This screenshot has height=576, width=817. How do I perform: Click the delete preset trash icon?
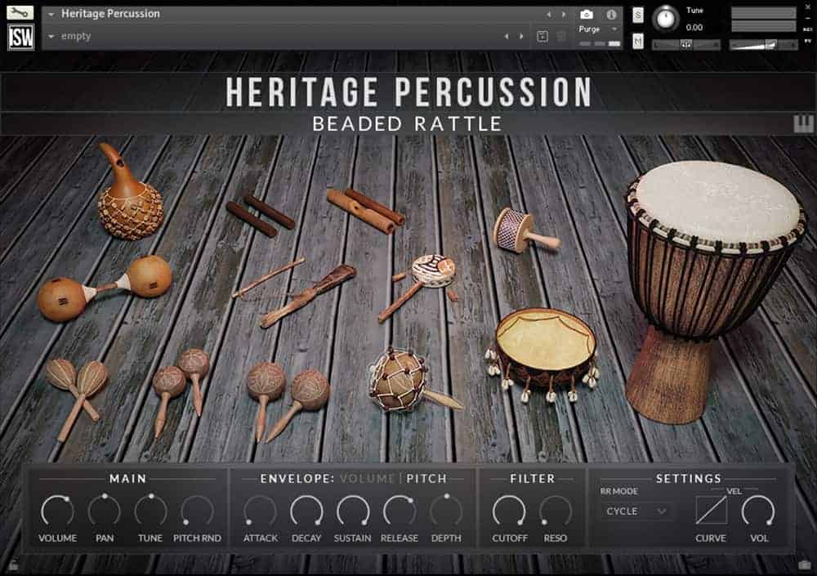(x=561, y=36)
